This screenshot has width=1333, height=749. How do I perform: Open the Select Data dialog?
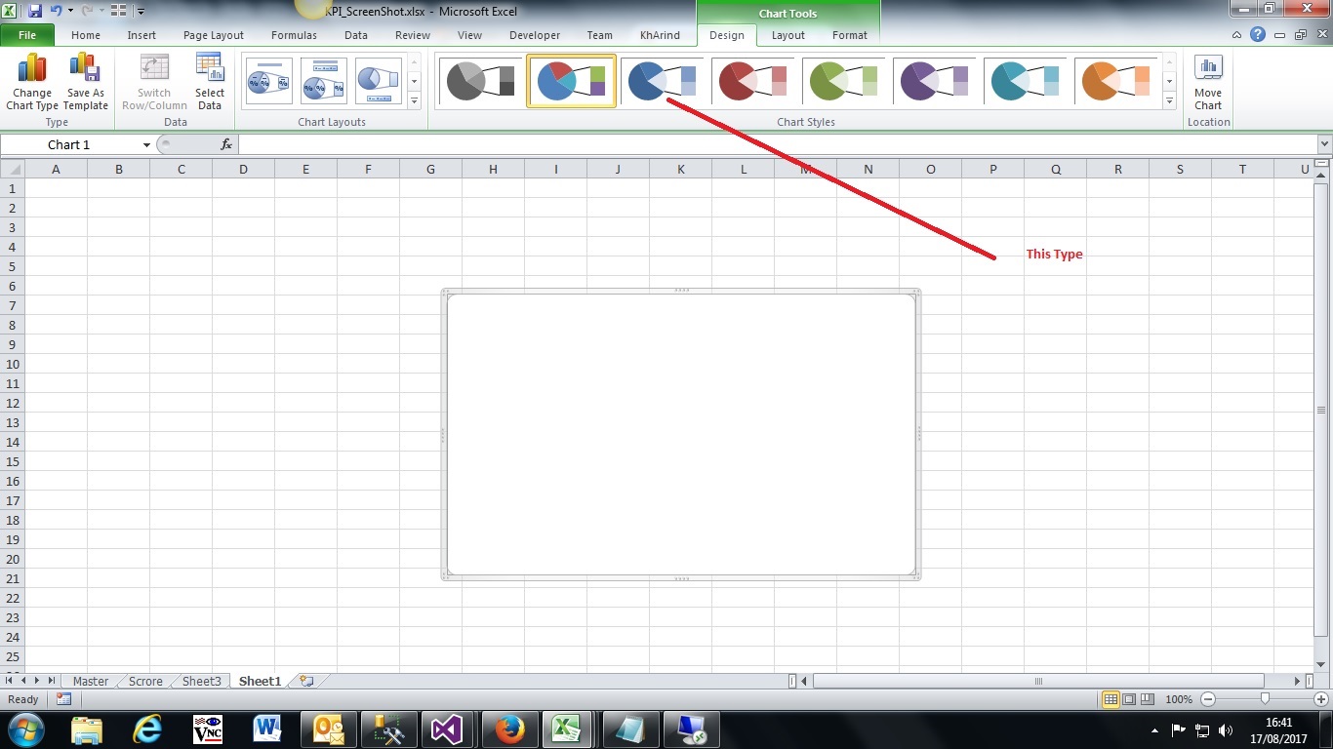210,82
